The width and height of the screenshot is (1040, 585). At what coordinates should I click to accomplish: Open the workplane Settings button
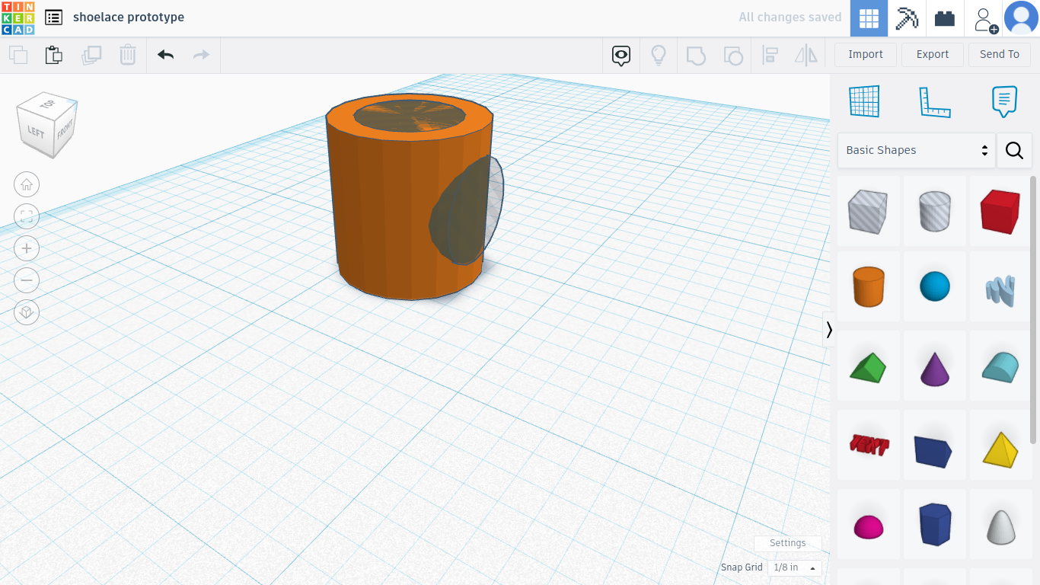click(787, 543)
